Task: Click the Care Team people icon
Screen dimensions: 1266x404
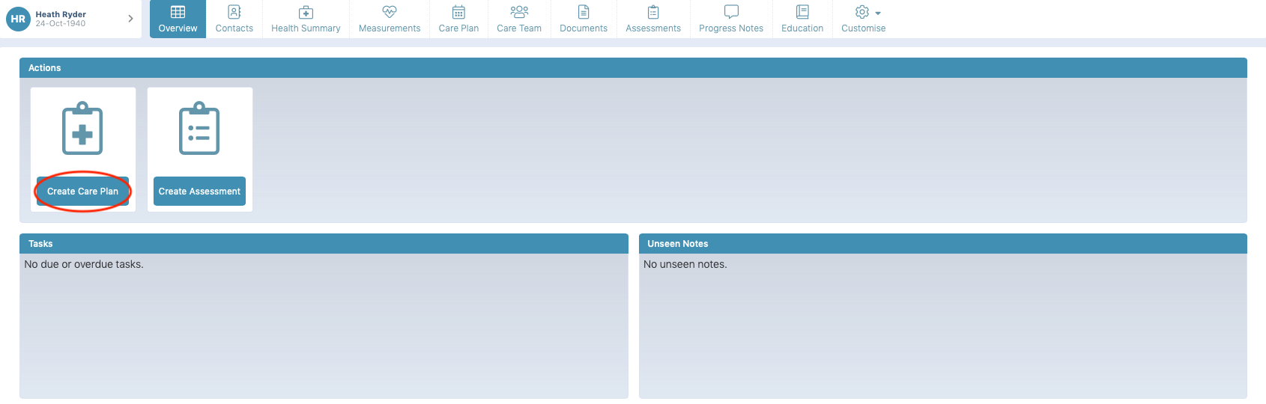Action: [x=519, y=11]
